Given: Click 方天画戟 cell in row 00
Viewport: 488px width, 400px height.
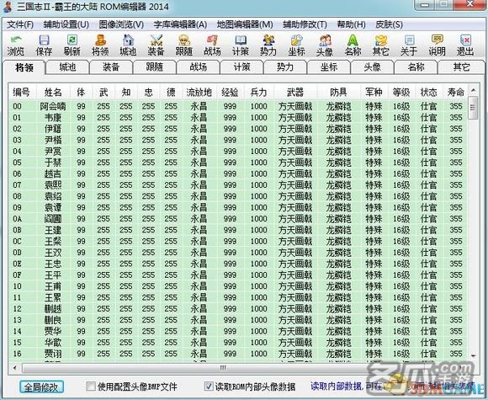Looking at the screenshot, I should [295, 106].
